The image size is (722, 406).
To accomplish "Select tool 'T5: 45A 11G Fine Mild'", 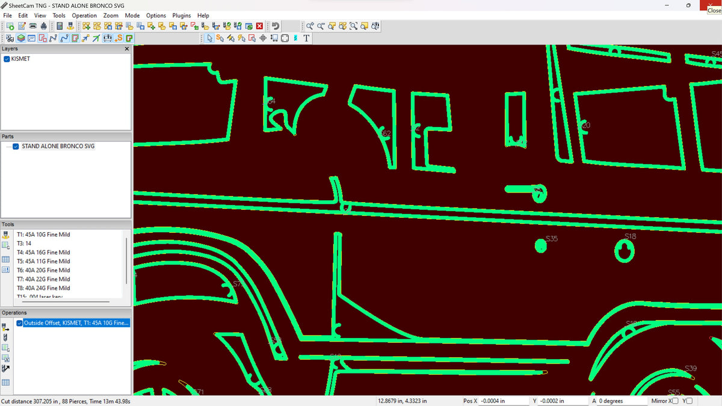I will [x=43, y=261].
